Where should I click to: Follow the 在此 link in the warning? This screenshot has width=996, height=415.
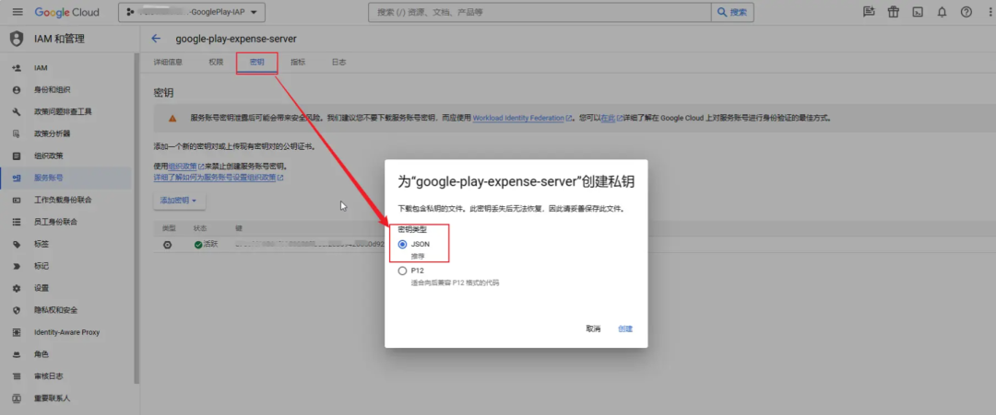click(611, 118)
